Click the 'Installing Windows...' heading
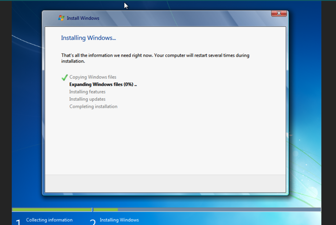Viewport: 336px width, 225px height. coord(88,38)
